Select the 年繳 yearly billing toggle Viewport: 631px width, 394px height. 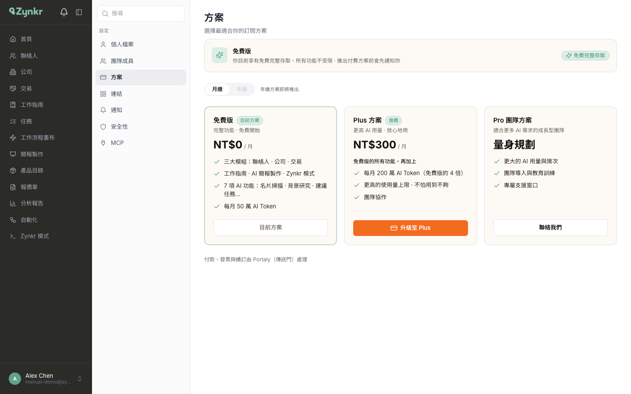242,89
